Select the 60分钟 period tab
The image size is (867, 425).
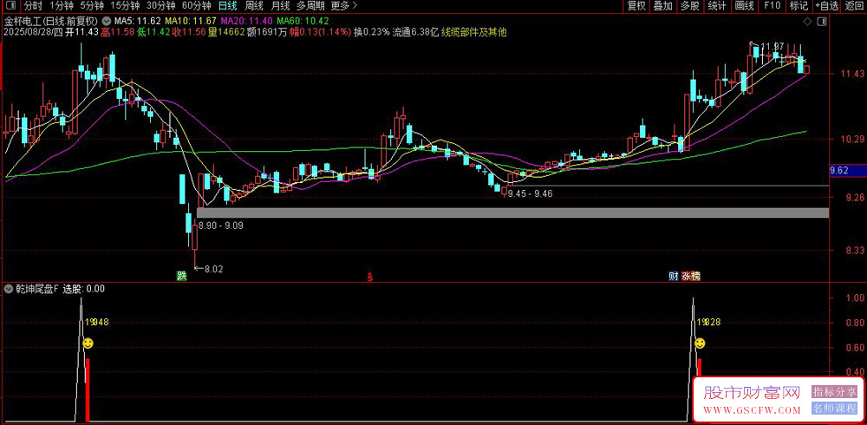196,6
